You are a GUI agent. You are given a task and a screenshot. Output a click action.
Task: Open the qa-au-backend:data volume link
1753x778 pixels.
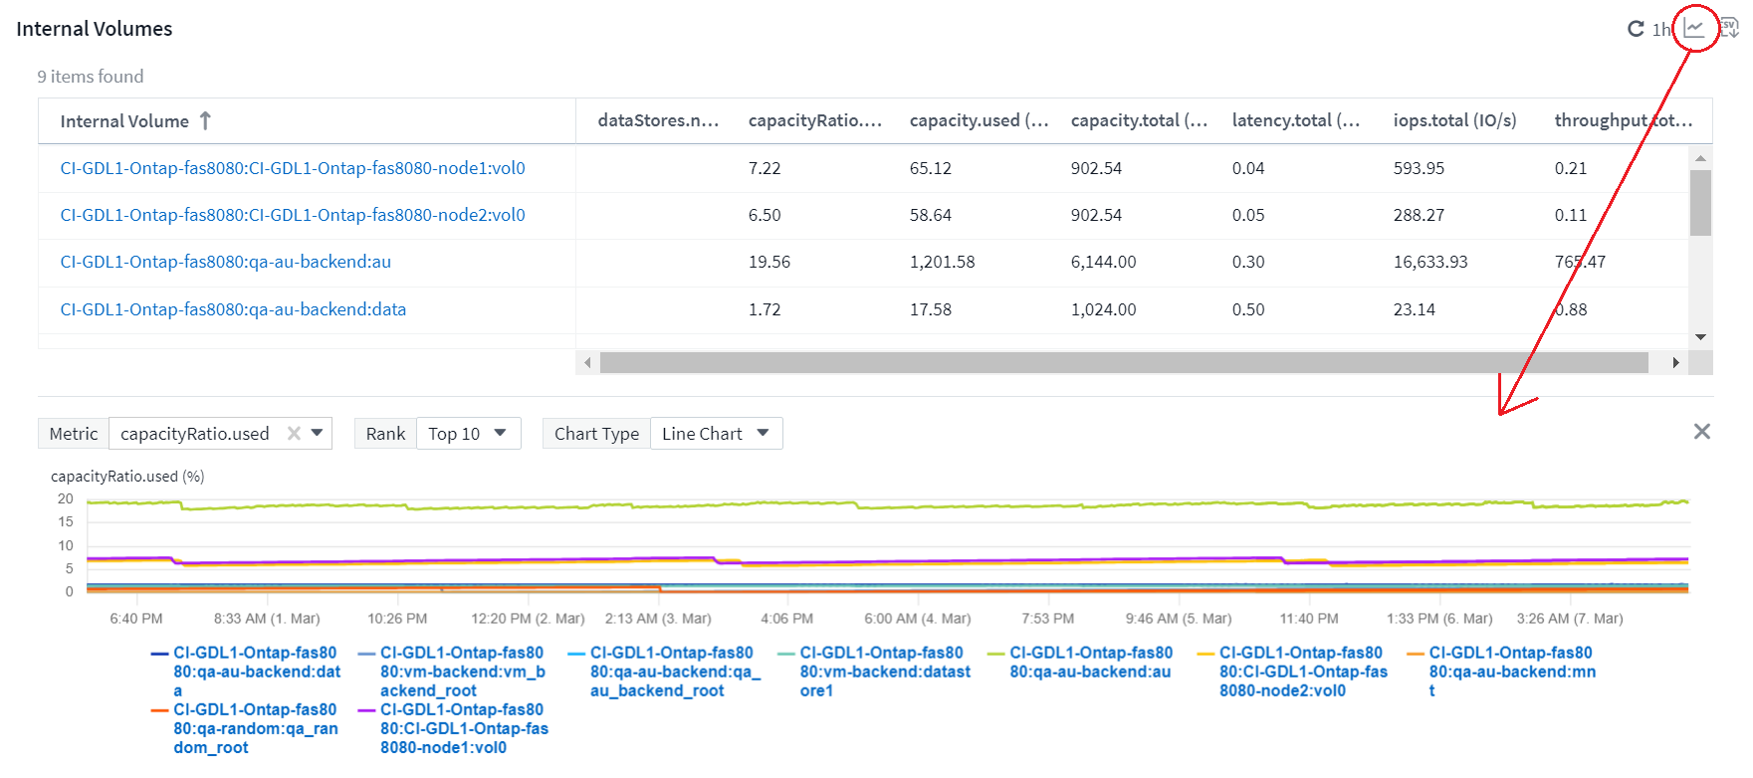coord(233,309)
